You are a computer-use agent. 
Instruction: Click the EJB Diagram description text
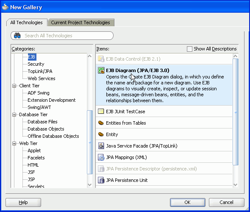click(x=165, y=89)
